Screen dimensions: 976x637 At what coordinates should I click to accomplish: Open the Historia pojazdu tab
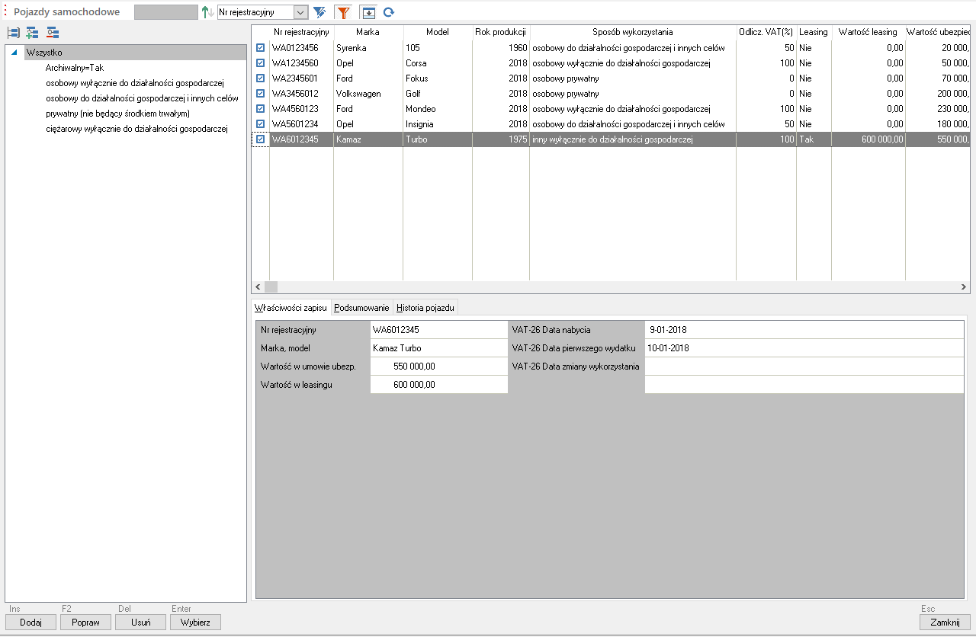click(425, 308)
